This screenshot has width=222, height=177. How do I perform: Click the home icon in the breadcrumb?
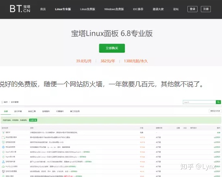tap(2, 102)
